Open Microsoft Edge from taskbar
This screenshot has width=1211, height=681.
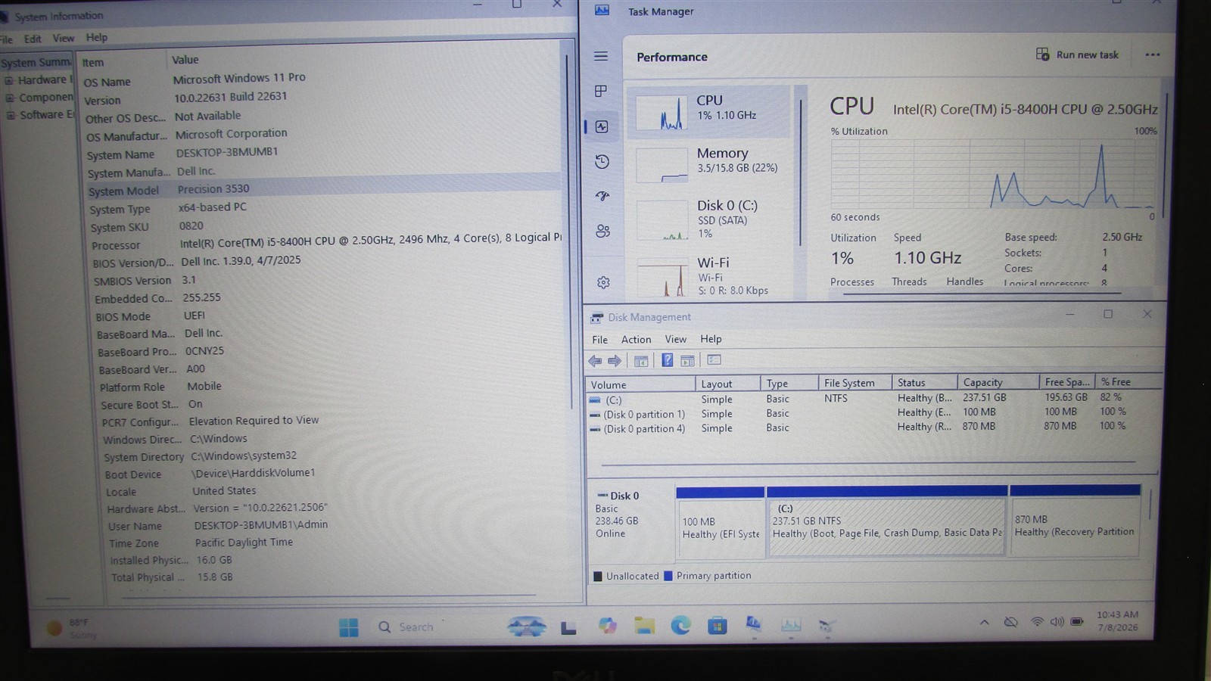point(680,625)
